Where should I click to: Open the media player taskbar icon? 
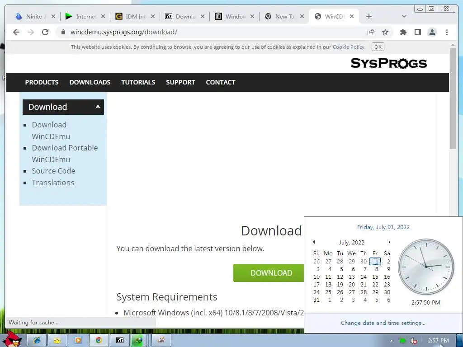click(x=78, y=341)
